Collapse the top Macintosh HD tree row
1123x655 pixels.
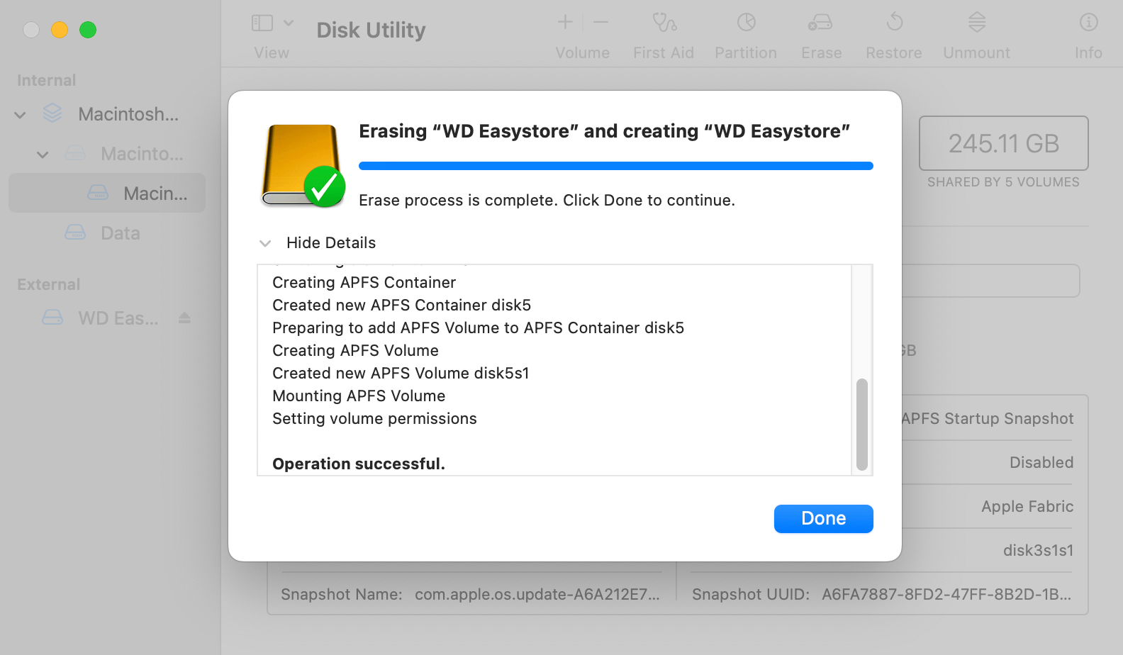pyautogui.click(x=21, y=114)
